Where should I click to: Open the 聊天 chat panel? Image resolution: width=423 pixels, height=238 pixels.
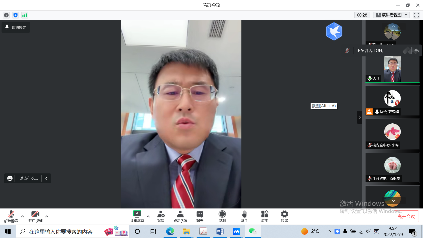tap(200, 216)
